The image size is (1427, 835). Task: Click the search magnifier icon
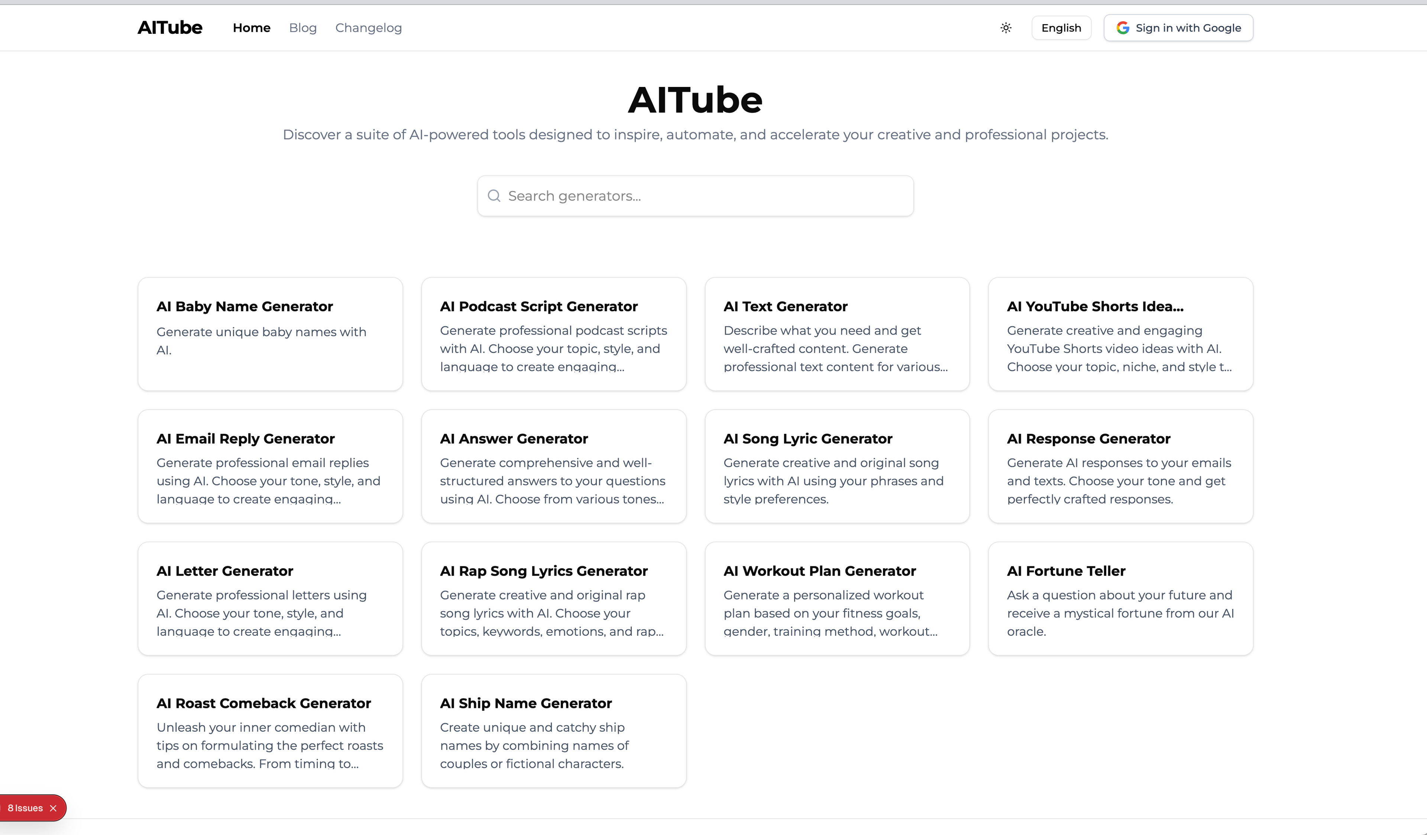(494, 196)
